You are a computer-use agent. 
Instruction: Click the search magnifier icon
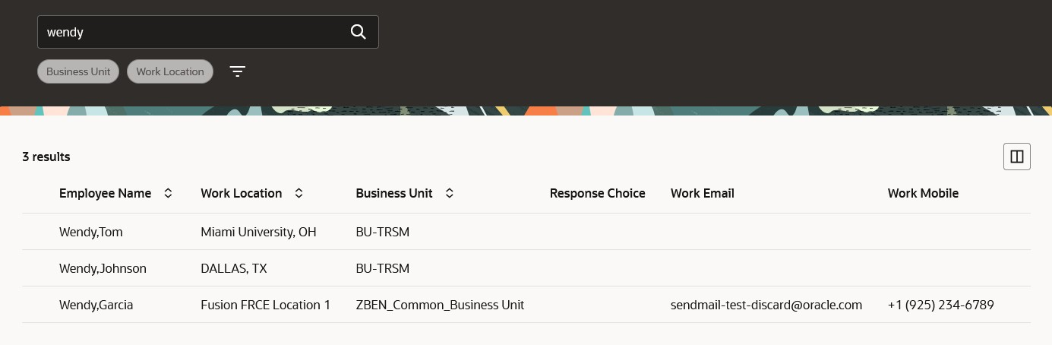(359, 32)
